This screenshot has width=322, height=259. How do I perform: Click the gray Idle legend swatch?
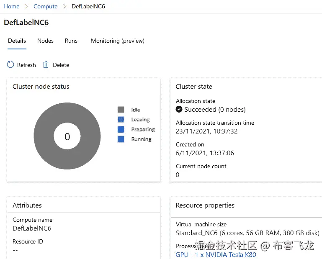coord(121,110)
